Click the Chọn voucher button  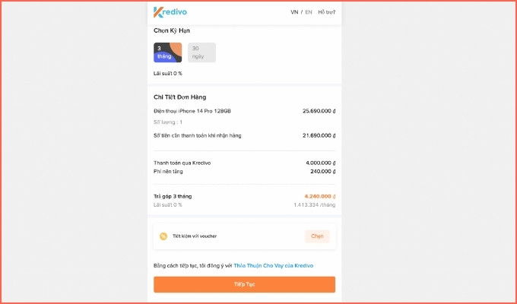[317, 236]
